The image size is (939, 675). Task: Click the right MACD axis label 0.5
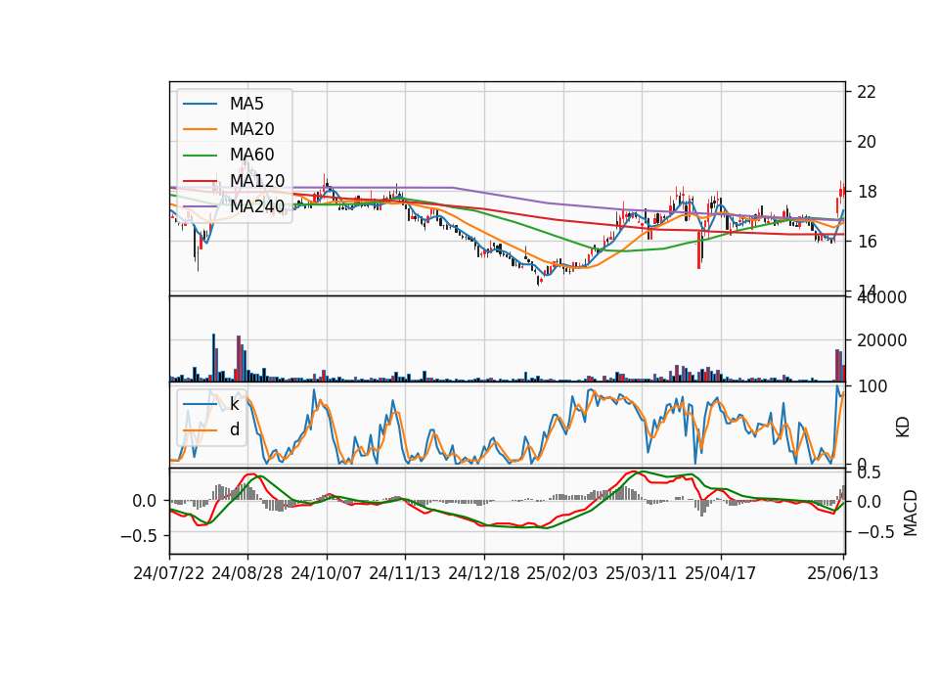869,473
